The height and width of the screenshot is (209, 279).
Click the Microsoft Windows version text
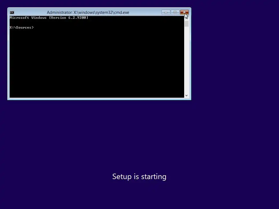49,18
